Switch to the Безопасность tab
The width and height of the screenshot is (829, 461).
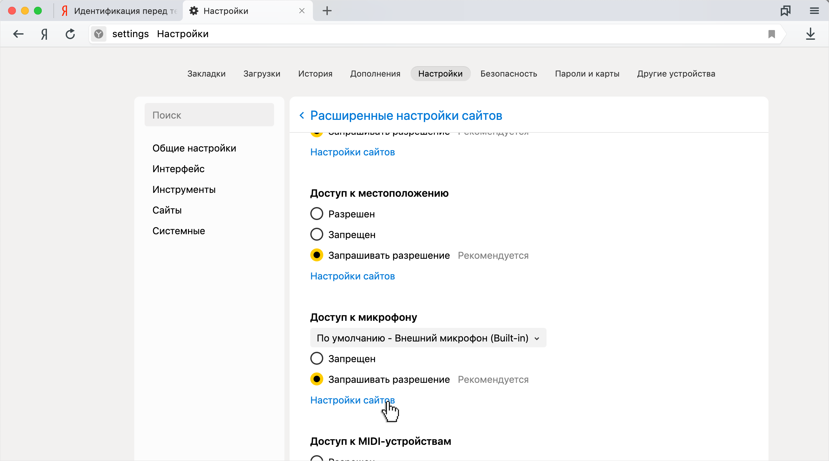coord(508,74)
